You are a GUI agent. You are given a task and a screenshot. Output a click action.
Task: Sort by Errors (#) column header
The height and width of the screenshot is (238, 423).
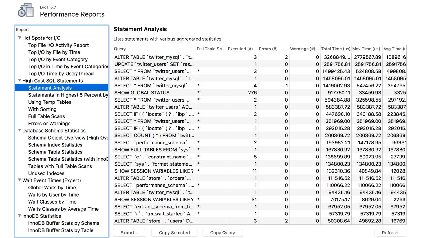tap(274, 49)
